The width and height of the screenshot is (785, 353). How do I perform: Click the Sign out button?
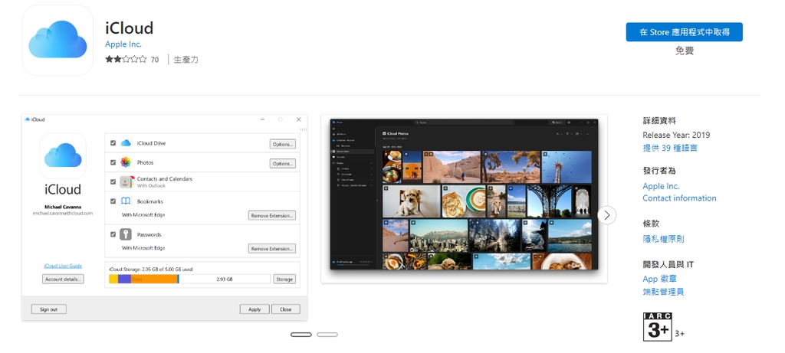(x=48, y=309)
